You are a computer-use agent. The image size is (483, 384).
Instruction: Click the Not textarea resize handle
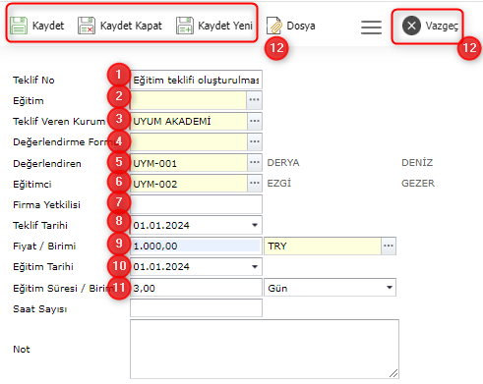[393, 373]
